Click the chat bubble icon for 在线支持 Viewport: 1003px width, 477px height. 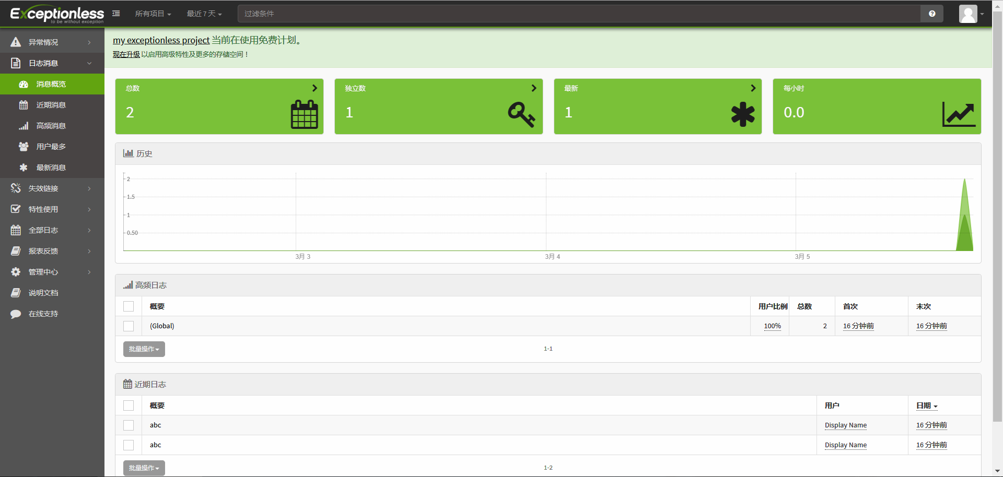tap(16, 314)
